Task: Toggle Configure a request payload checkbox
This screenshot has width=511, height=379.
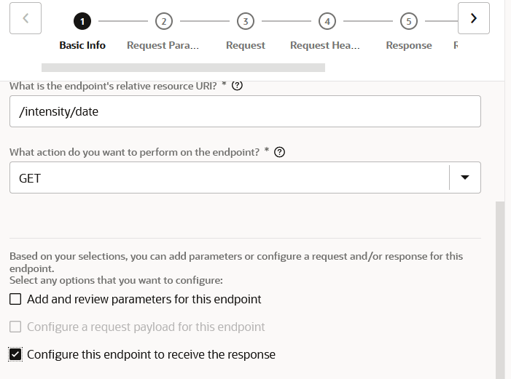Action: point(15,327)
